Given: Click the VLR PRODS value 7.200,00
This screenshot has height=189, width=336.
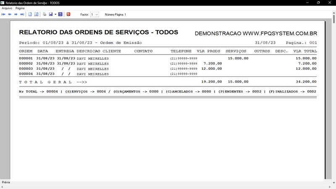Looking at the screenshot, I should 213,63.
